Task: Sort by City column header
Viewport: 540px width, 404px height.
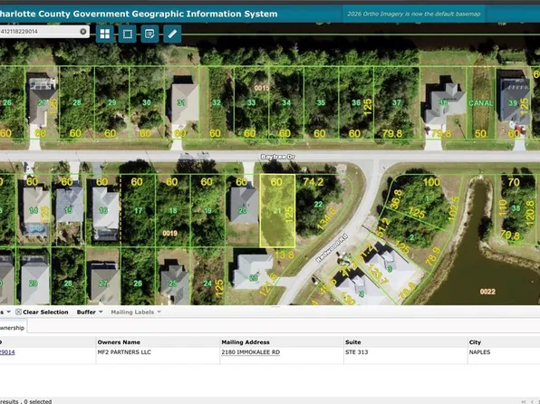Action: (475, 342)
